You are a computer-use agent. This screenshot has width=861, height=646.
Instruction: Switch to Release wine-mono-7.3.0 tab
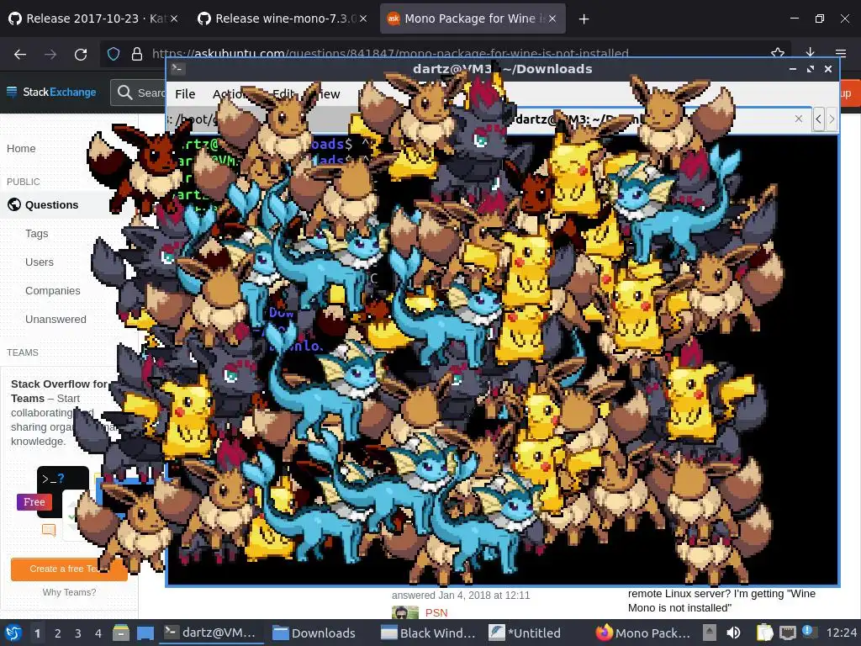283,19
